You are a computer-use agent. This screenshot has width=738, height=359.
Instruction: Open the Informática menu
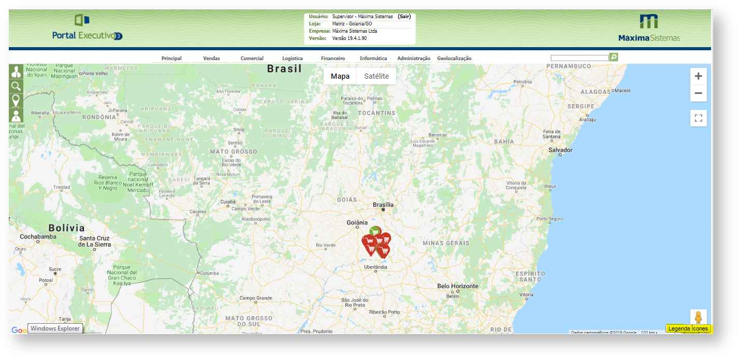373,59
